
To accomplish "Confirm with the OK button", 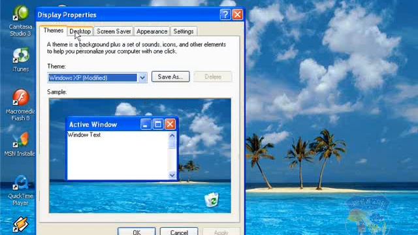I will 137,231.
